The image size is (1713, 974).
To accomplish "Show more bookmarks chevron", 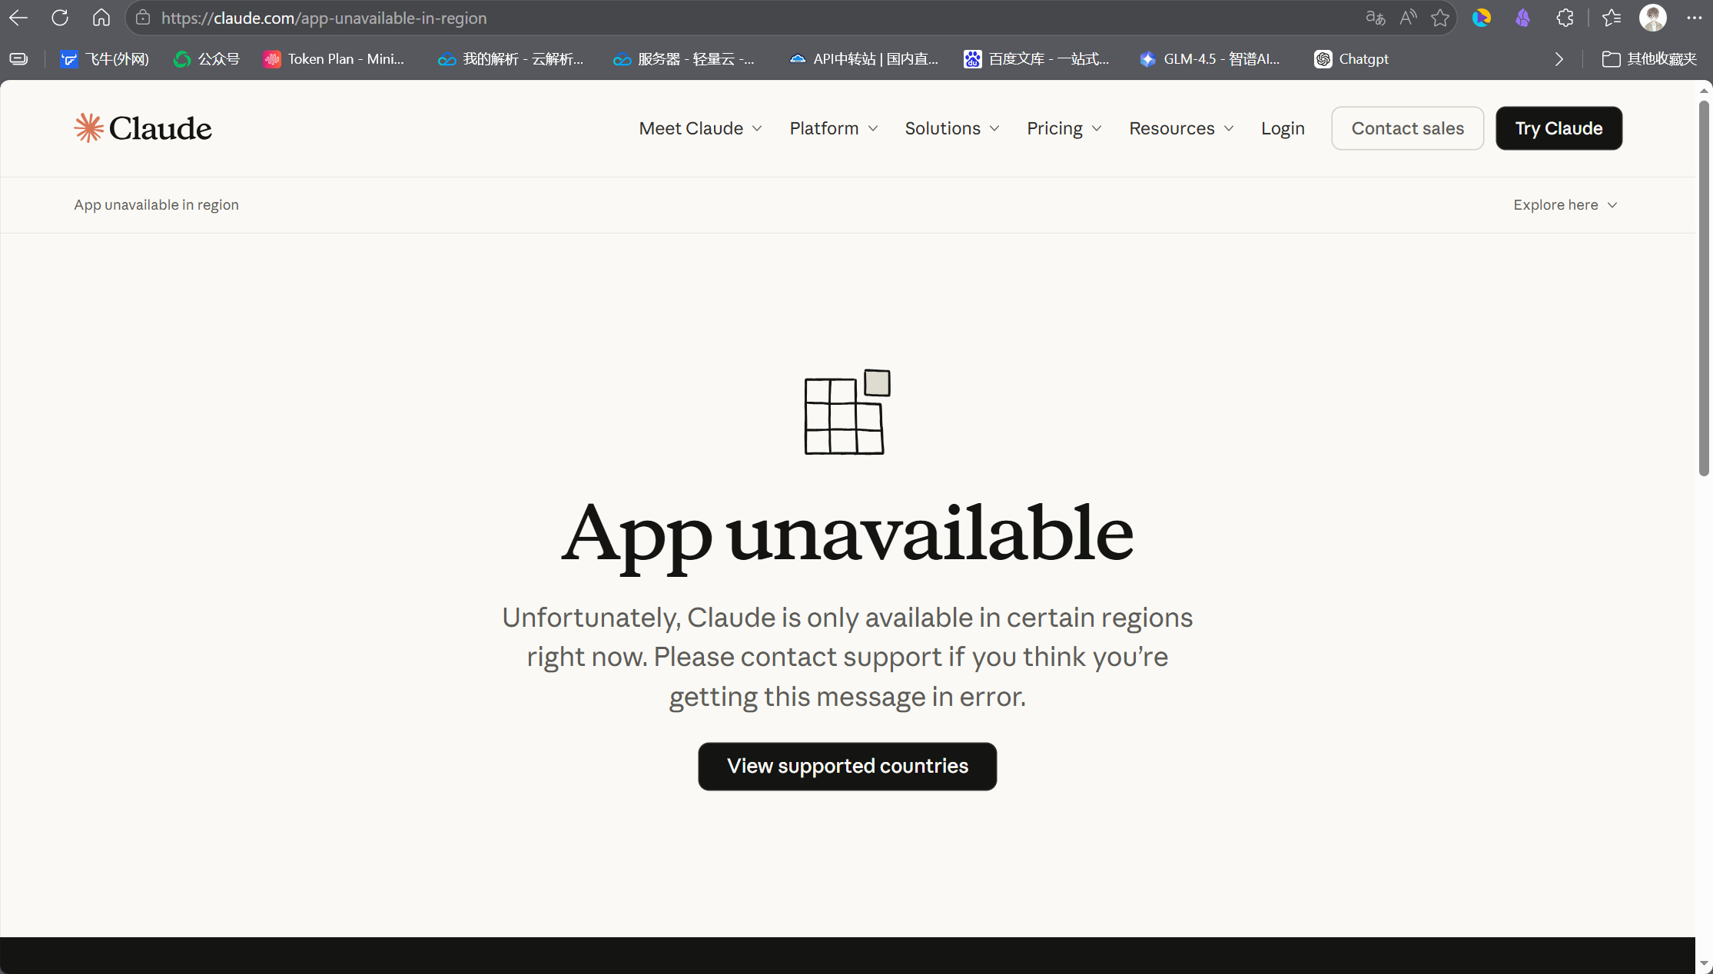I will (1559, 59).
